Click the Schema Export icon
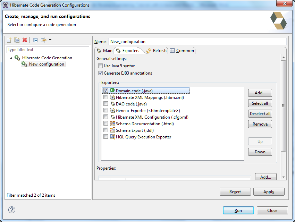The image size is (295, 222). (x=112, y=130)
